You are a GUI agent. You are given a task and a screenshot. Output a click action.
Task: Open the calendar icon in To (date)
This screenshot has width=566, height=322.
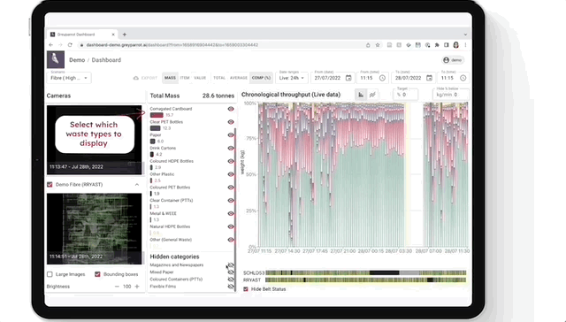point(429,78)
